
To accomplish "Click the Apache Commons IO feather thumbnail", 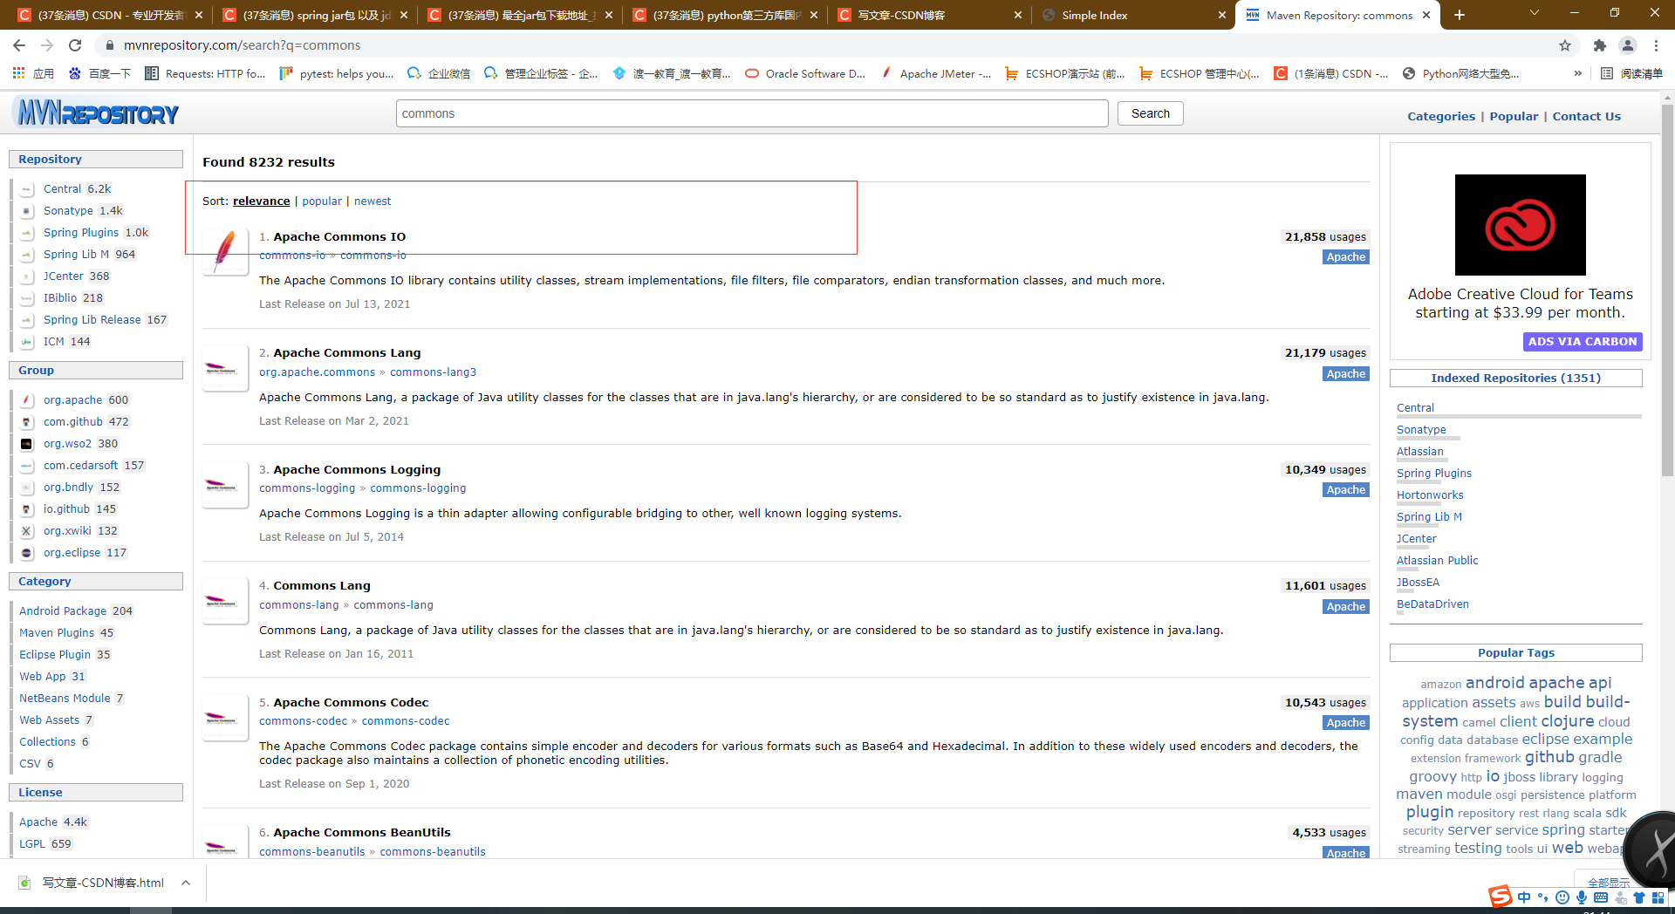I will [226, 251].
